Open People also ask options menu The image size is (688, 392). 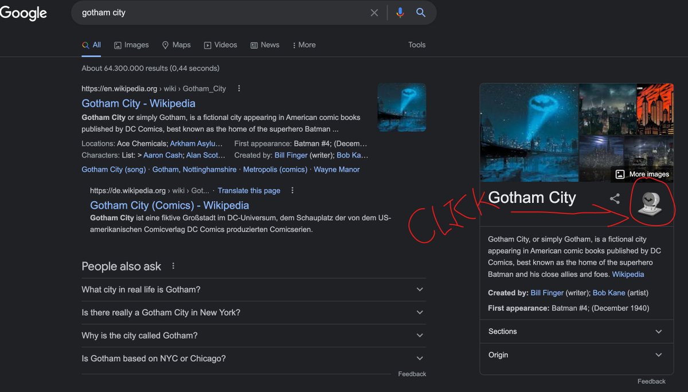173,266
